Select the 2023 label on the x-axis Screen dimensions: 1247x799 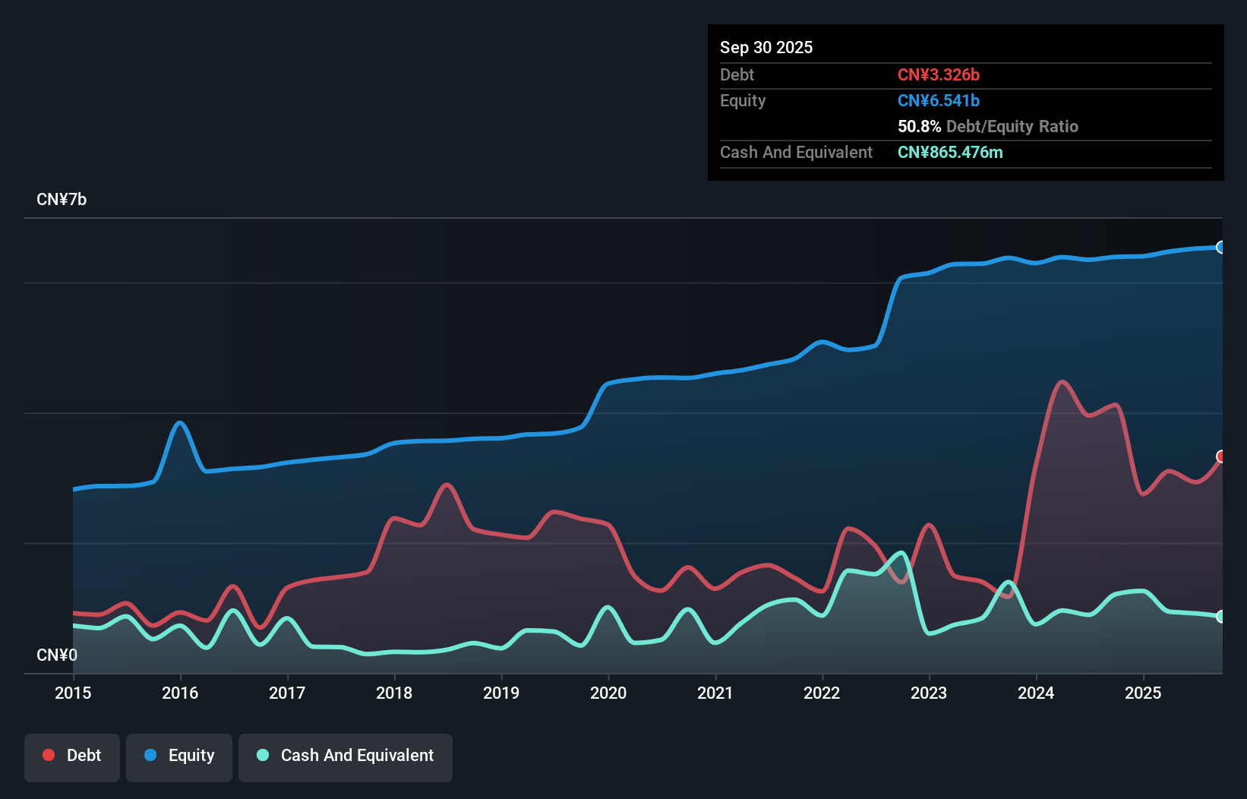tap(929, 693)
